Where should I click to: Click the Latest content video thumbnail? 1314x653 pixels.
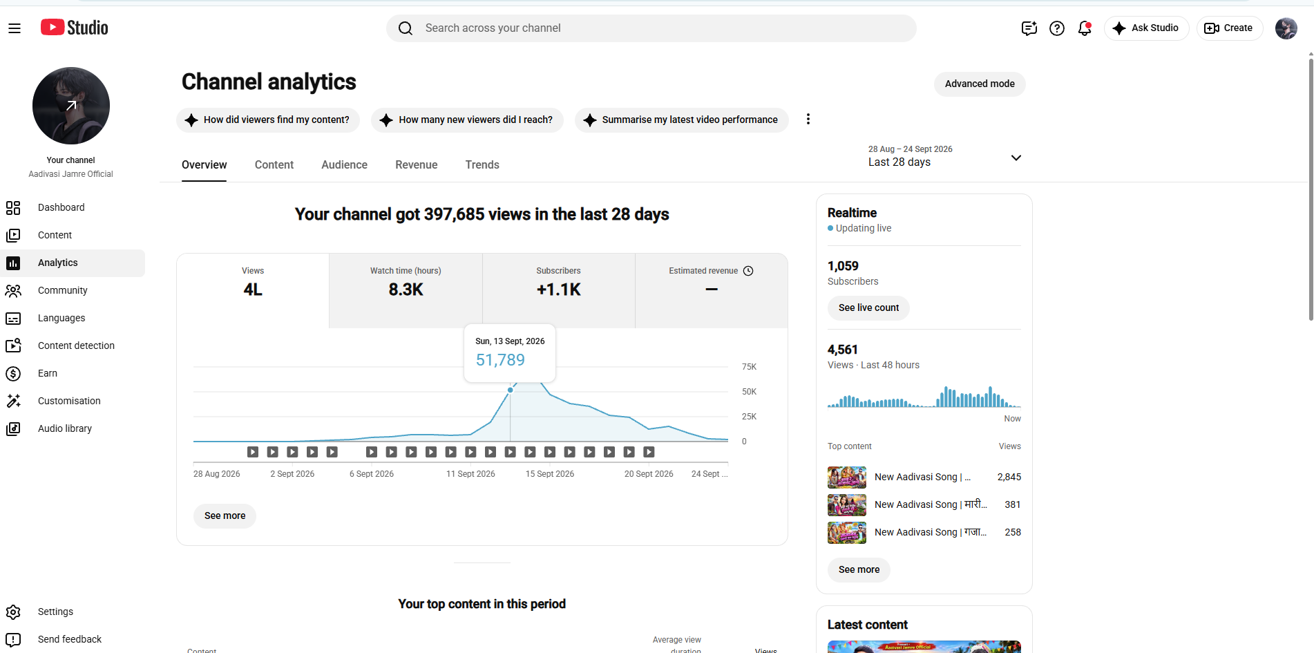[924, 647]
